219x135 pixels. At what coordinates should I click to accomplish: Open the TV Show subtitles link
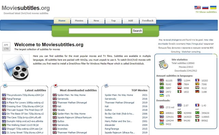pos(206,12)
